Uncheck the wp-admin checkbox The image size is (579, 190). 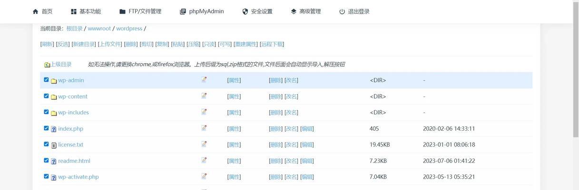(x=46, y=80)
